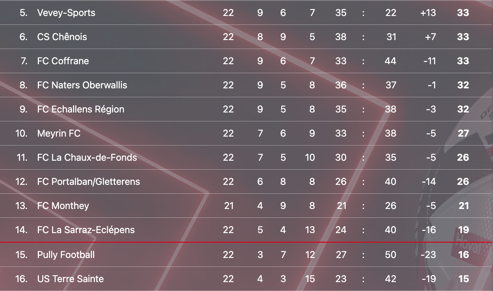Click the Meyrin FC entry
Screen dimensions: 493x291
click(59, 133)
